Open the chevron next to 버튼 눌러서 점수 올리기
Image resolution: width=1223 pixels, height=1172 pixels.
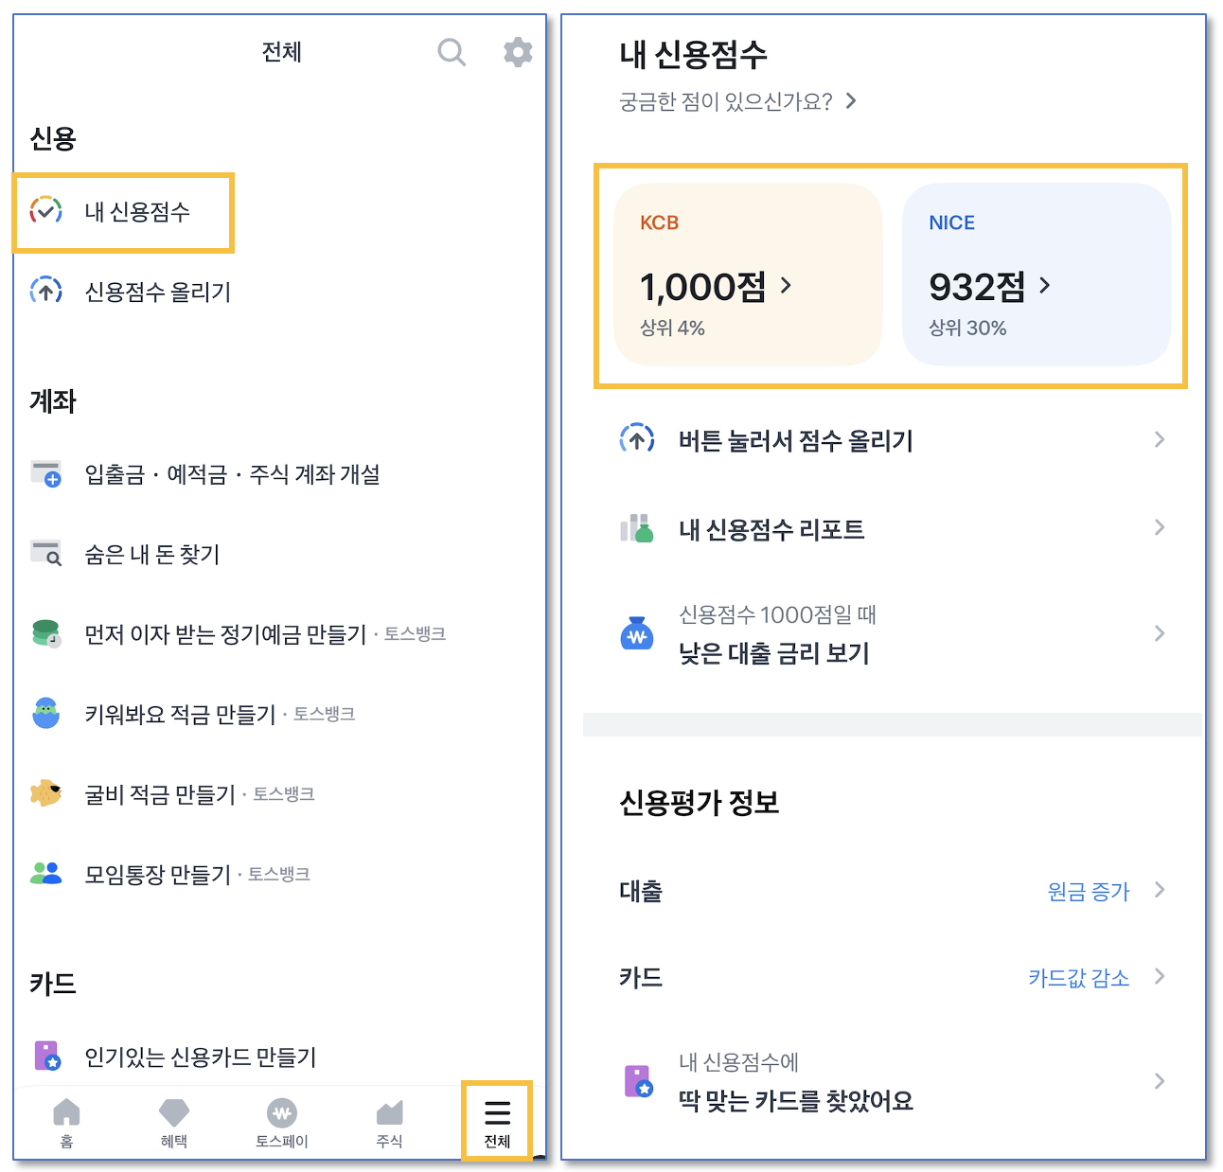pyautogui.click(x=1159, y=439)
